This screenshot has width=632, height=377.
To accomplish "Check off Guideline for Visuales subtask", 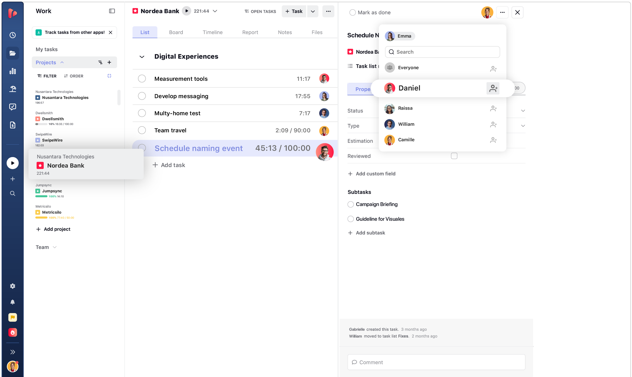I will (x=350, y=219).
